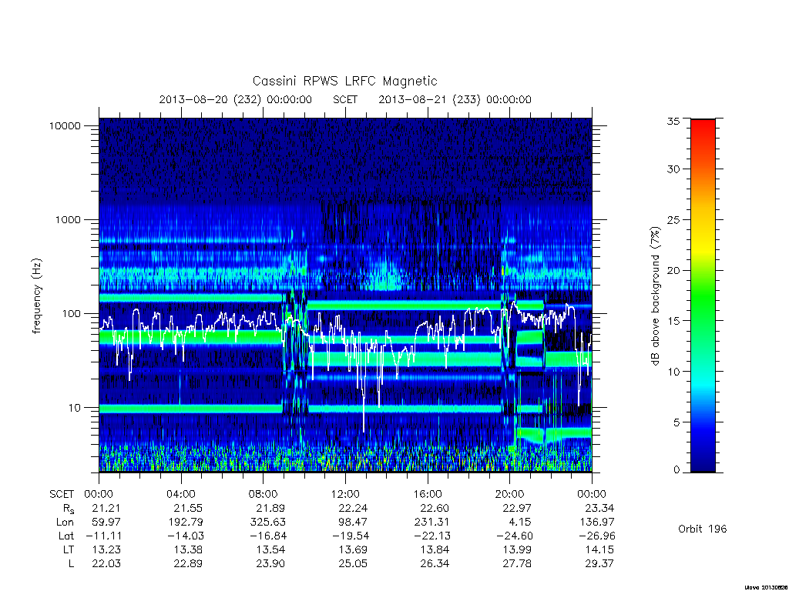Click the 'SCET' label between the dates
The width and height of the screenshot is (789, 591).
[x=345, y=99]
